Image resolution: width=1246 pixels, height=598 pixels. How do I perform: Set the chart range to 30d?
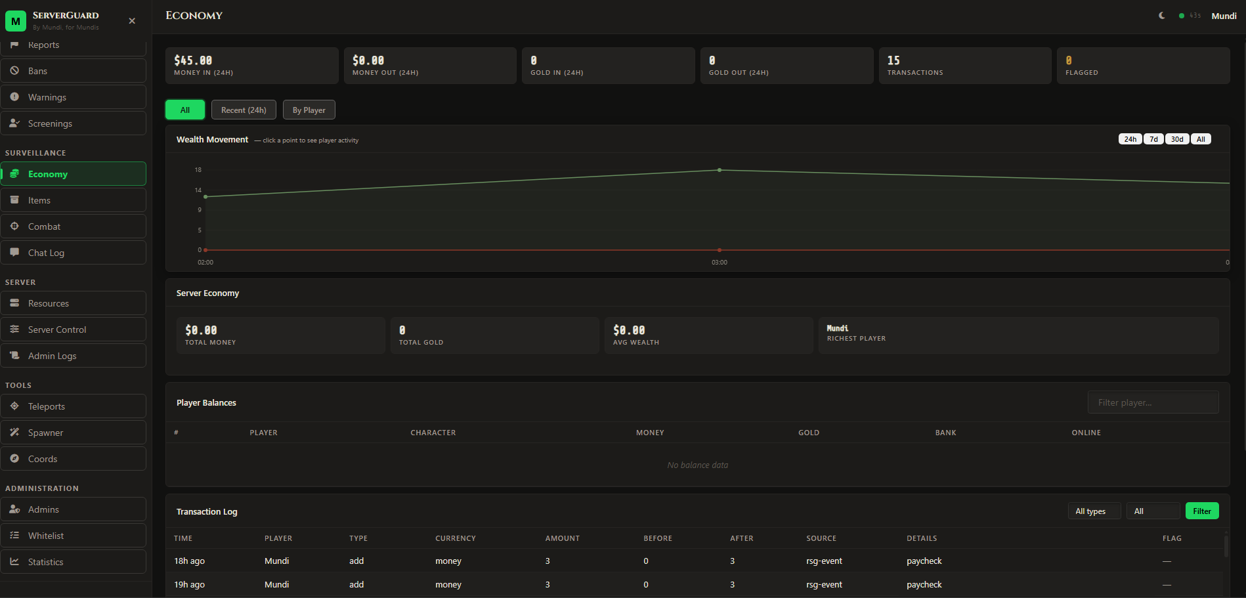pyautogui.click(x=1177, y=139)
